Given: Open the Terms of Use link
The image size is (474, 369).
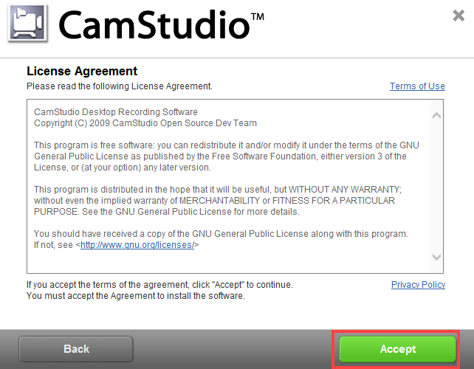Looking at the screenshot, I should coord(417,86).
